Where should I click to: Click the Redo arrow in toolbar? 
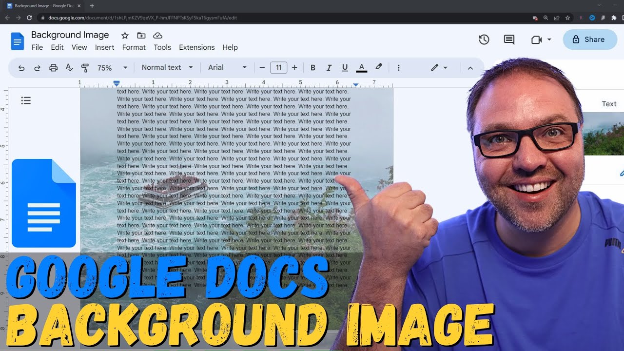coord(37,68)
